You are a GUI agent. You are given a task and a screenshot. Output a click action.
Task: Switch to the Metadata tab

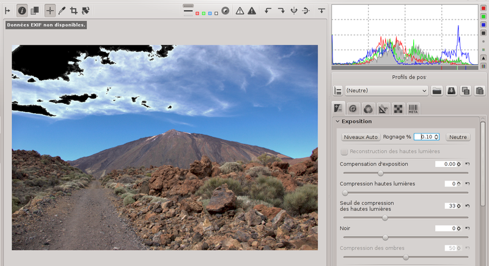click(x=413, y=108)
